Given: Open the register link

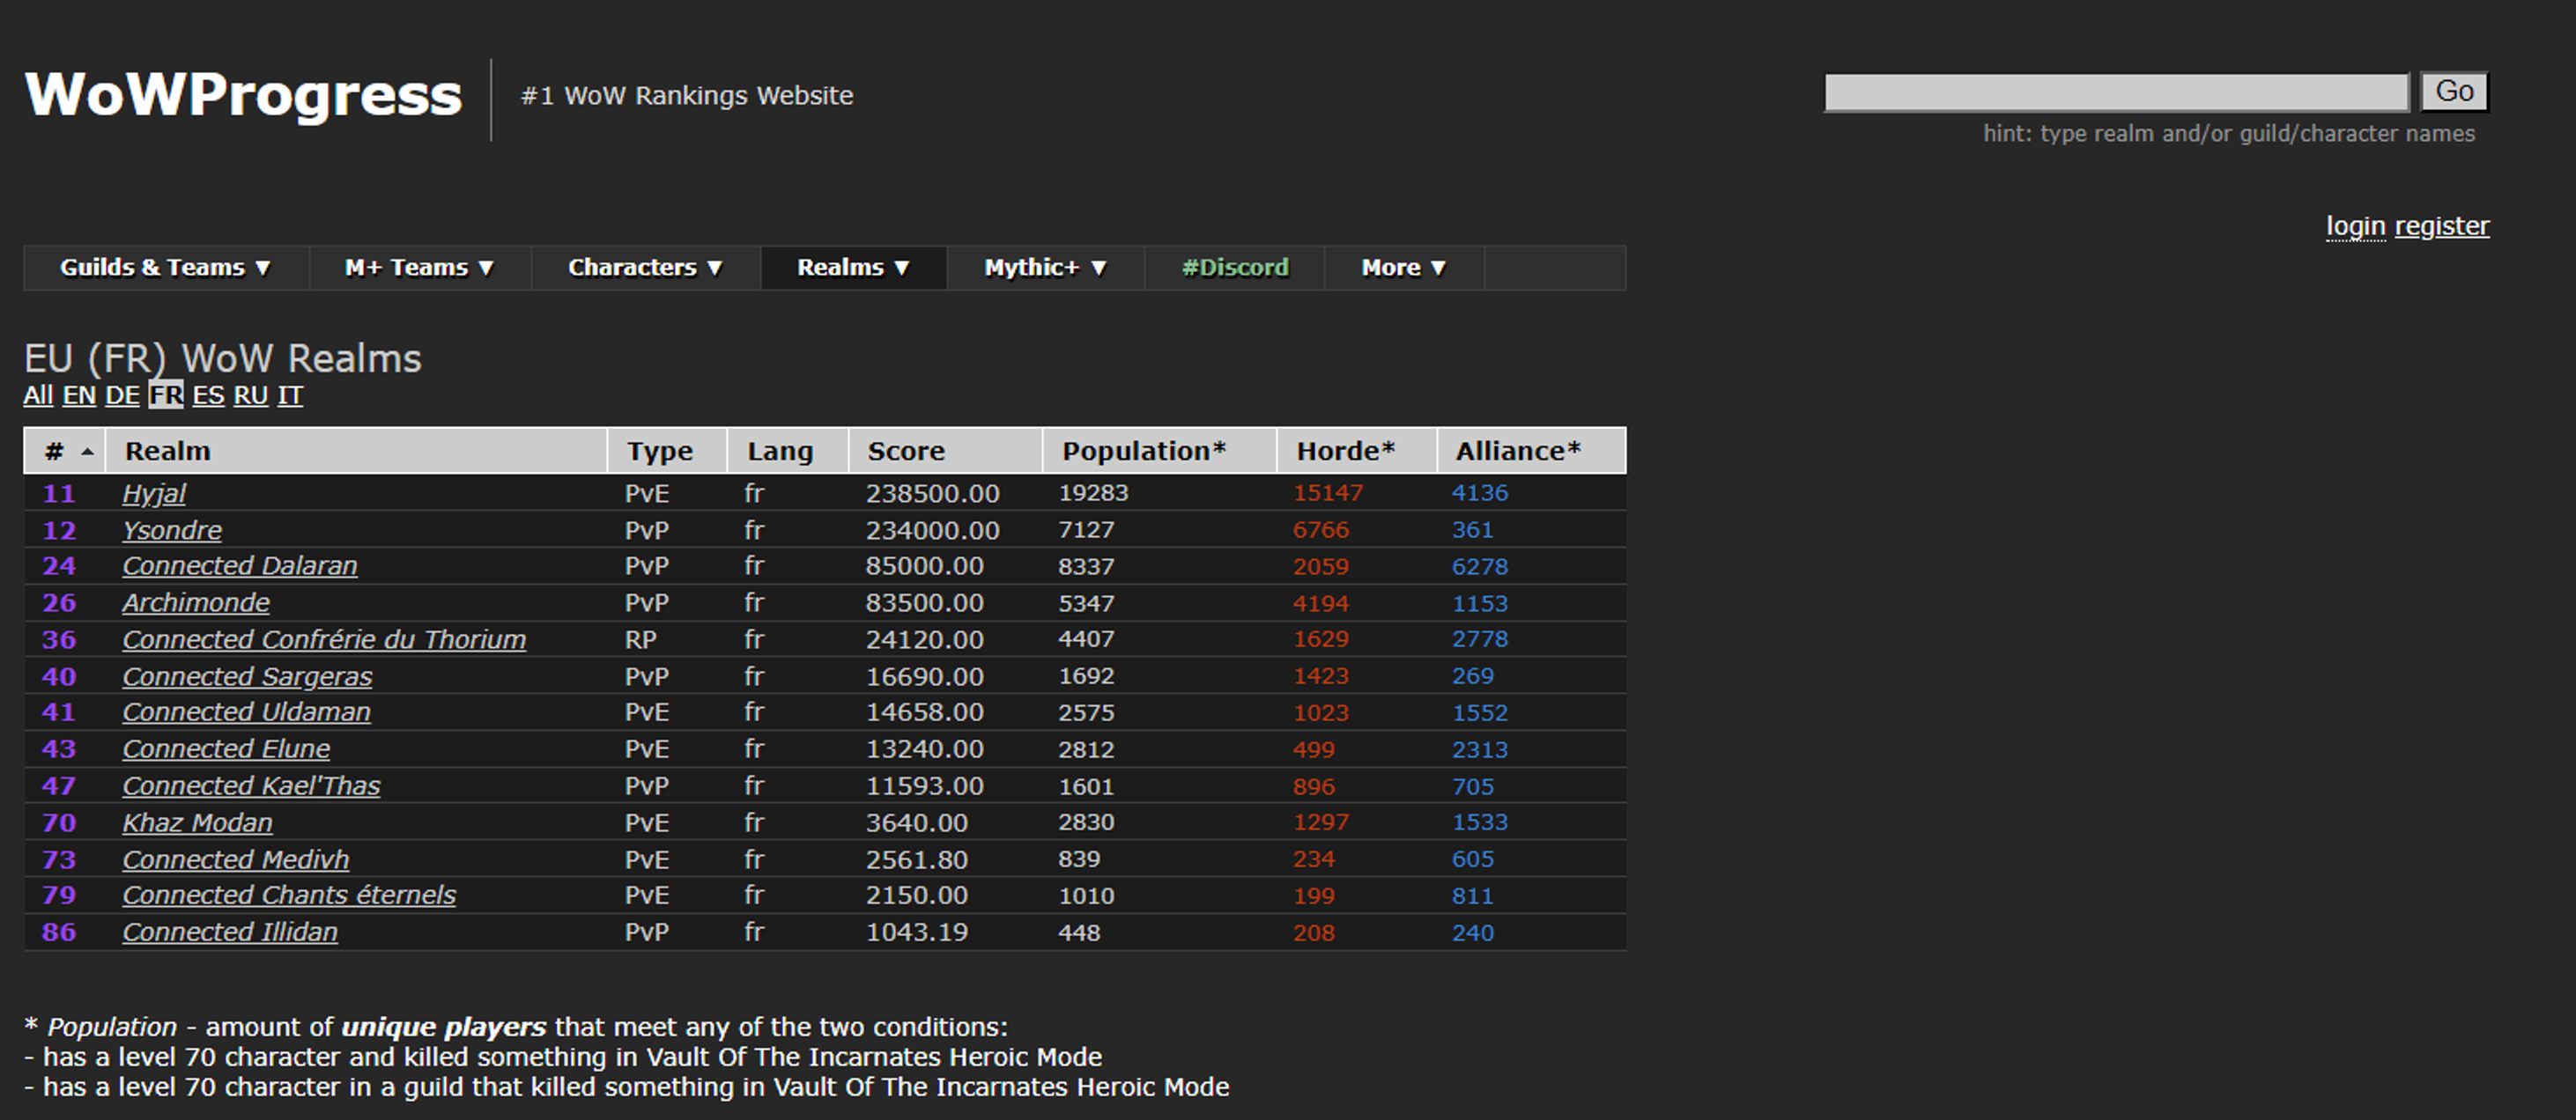Looking at the screenshot, I should [2442, 227].
